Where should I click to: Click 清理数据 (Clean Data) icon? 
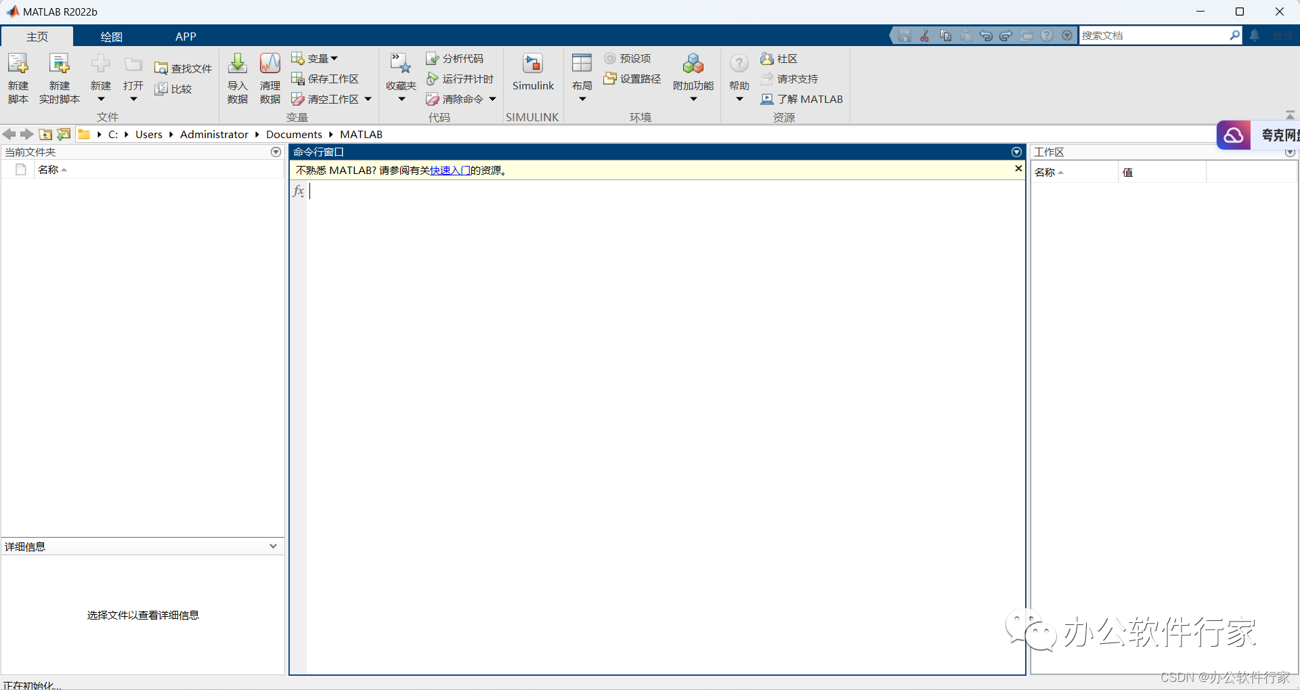point(270,64)
